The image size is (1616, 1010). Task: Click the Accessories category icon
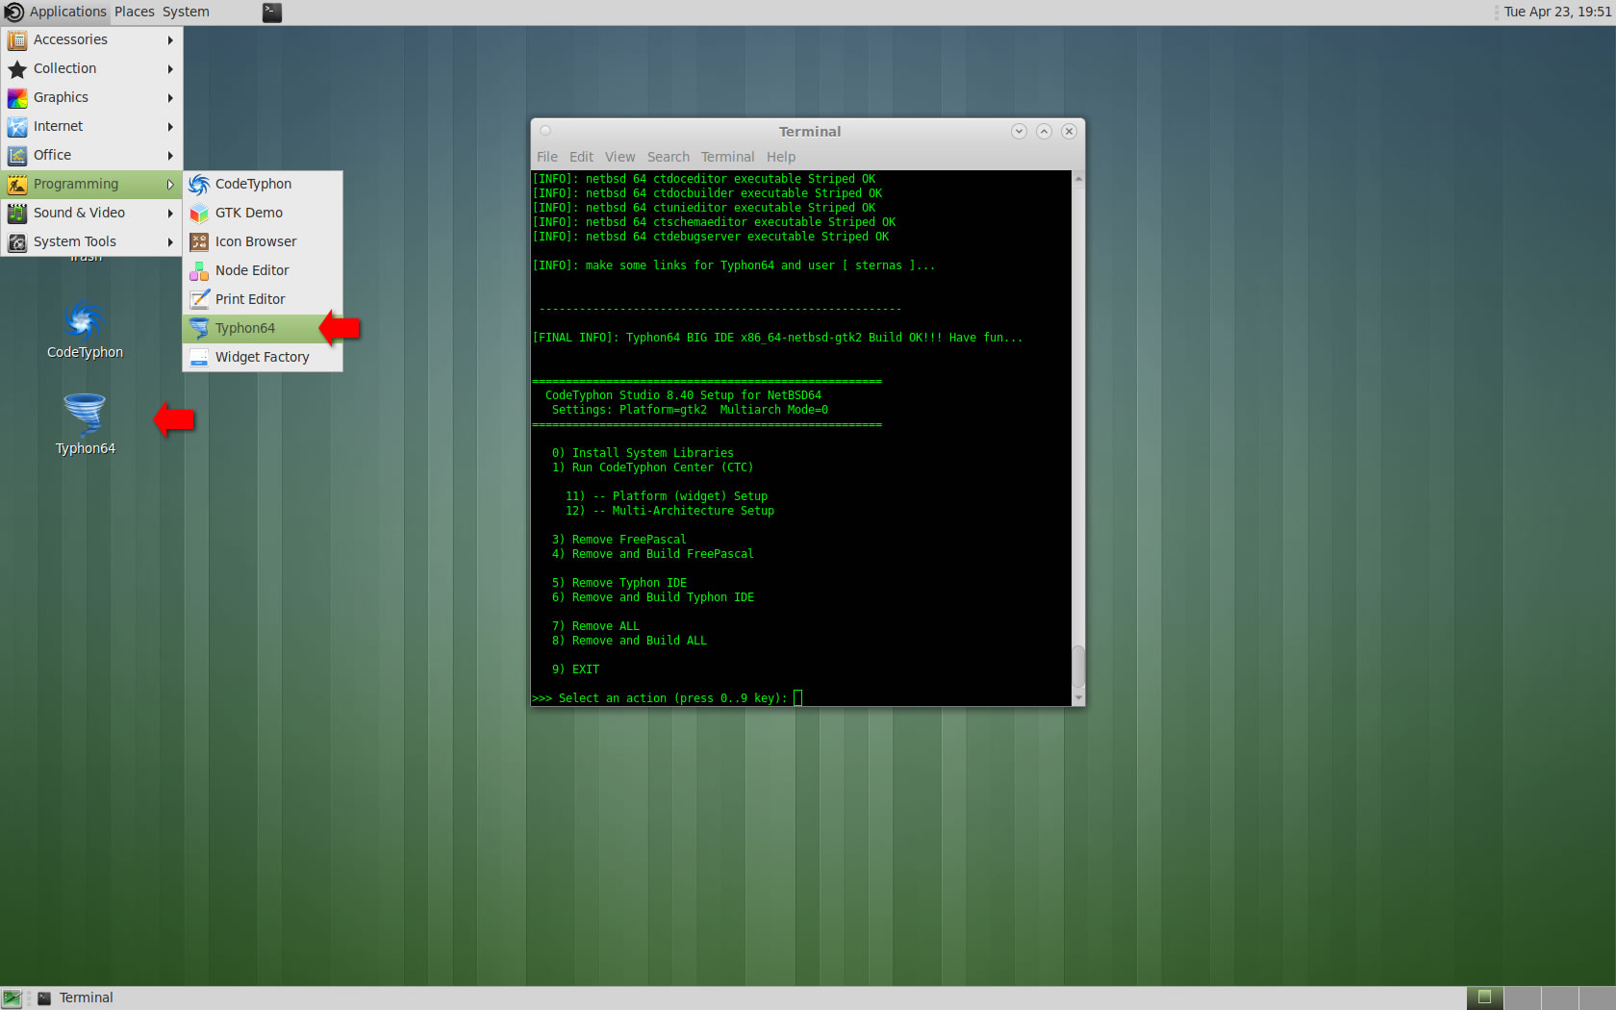coord(17,39)
